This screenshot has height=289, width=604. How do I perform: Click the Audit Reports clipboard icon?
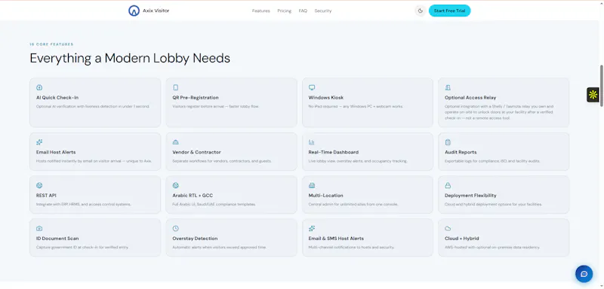[x=448, y=142]
